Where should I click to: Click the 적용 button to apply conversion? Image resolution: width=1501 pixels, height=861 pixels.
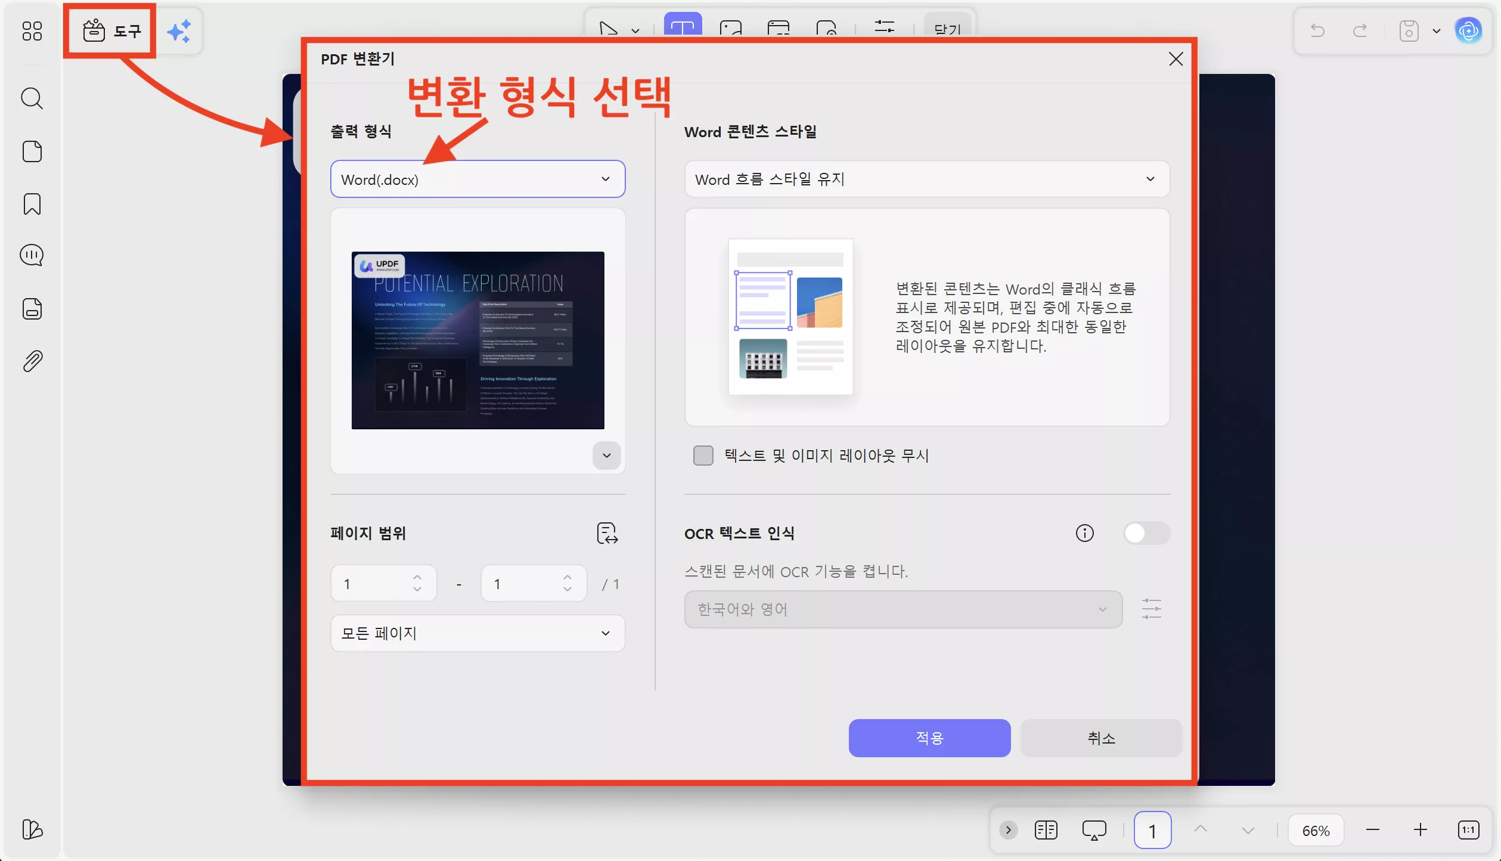tap(929, 738)
